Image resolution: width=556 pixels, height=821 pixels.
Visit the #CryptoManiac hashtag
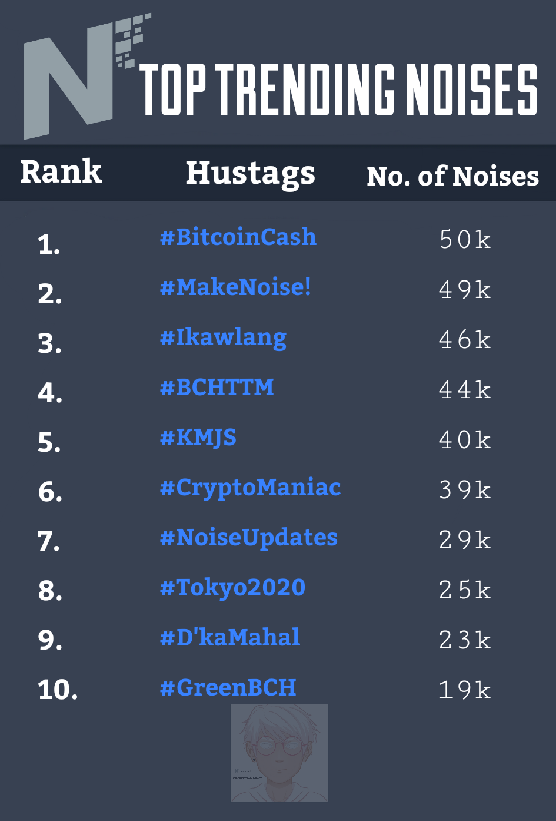tap(251, 488)
